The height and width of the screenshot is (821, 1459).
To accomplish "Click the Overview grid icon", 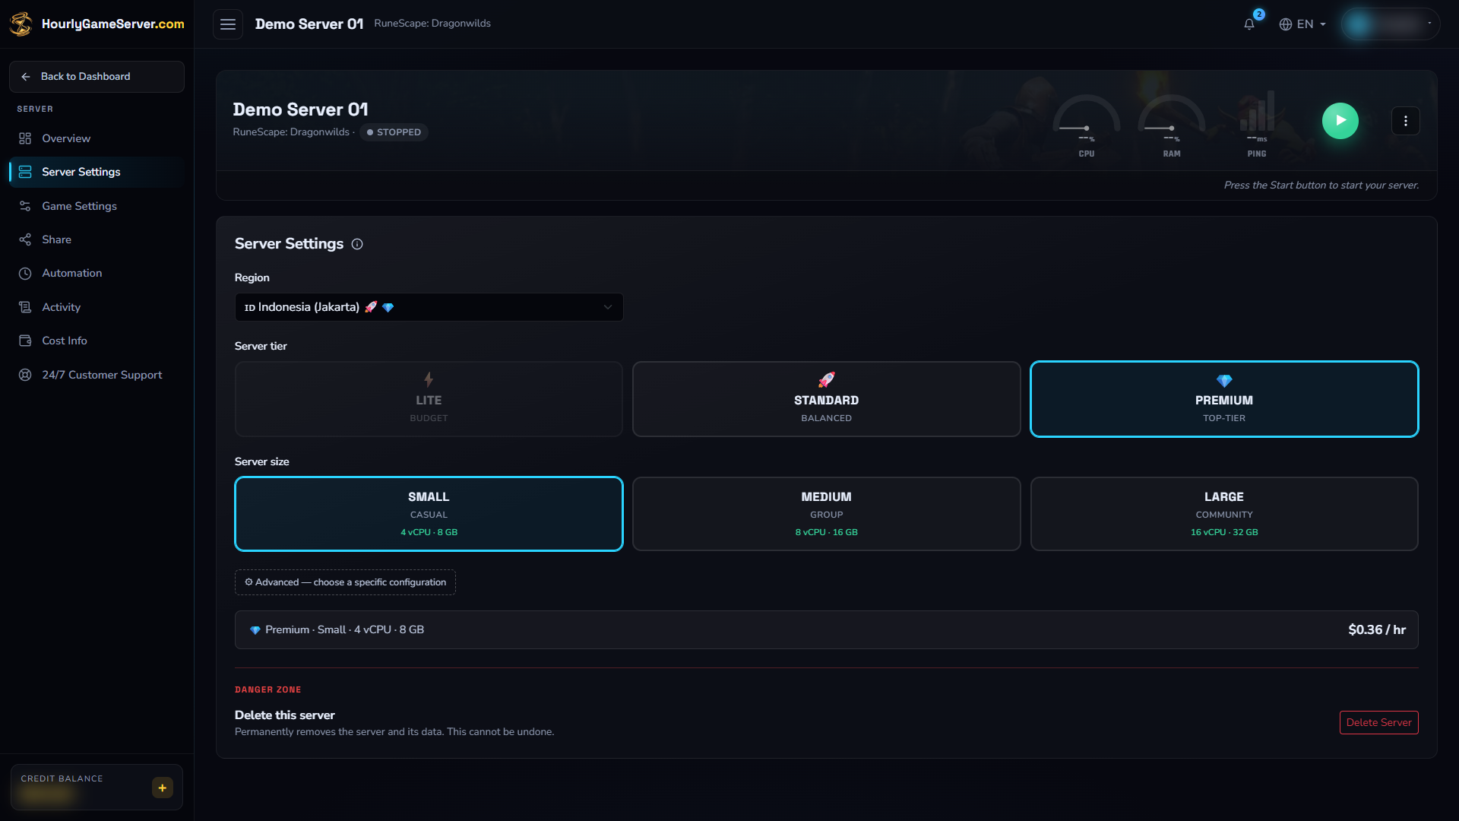I will [x=25, y=138].
